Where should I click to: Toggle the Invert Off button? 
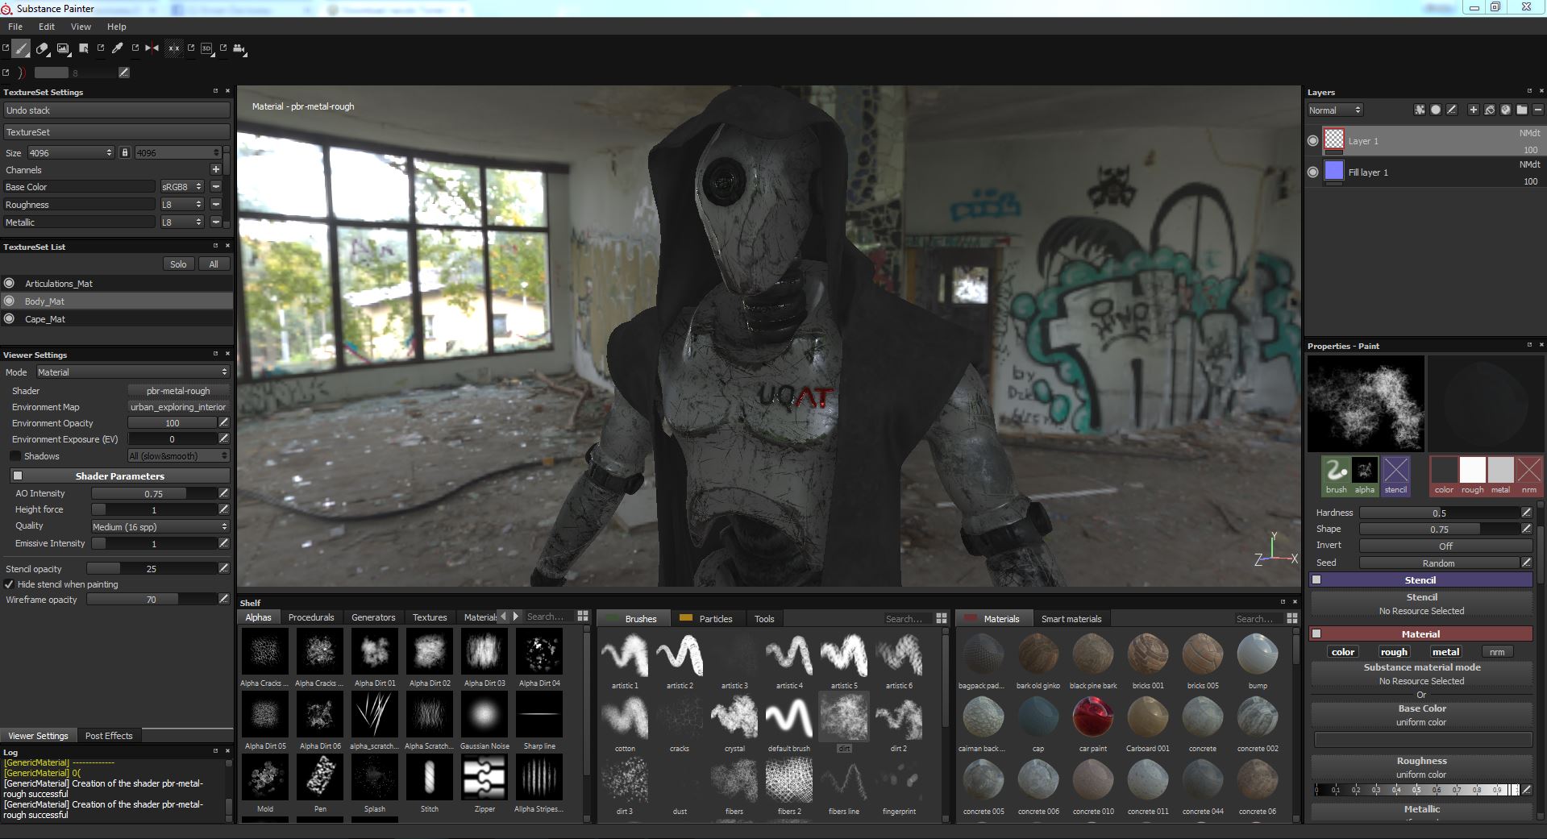click(1445, 546)
